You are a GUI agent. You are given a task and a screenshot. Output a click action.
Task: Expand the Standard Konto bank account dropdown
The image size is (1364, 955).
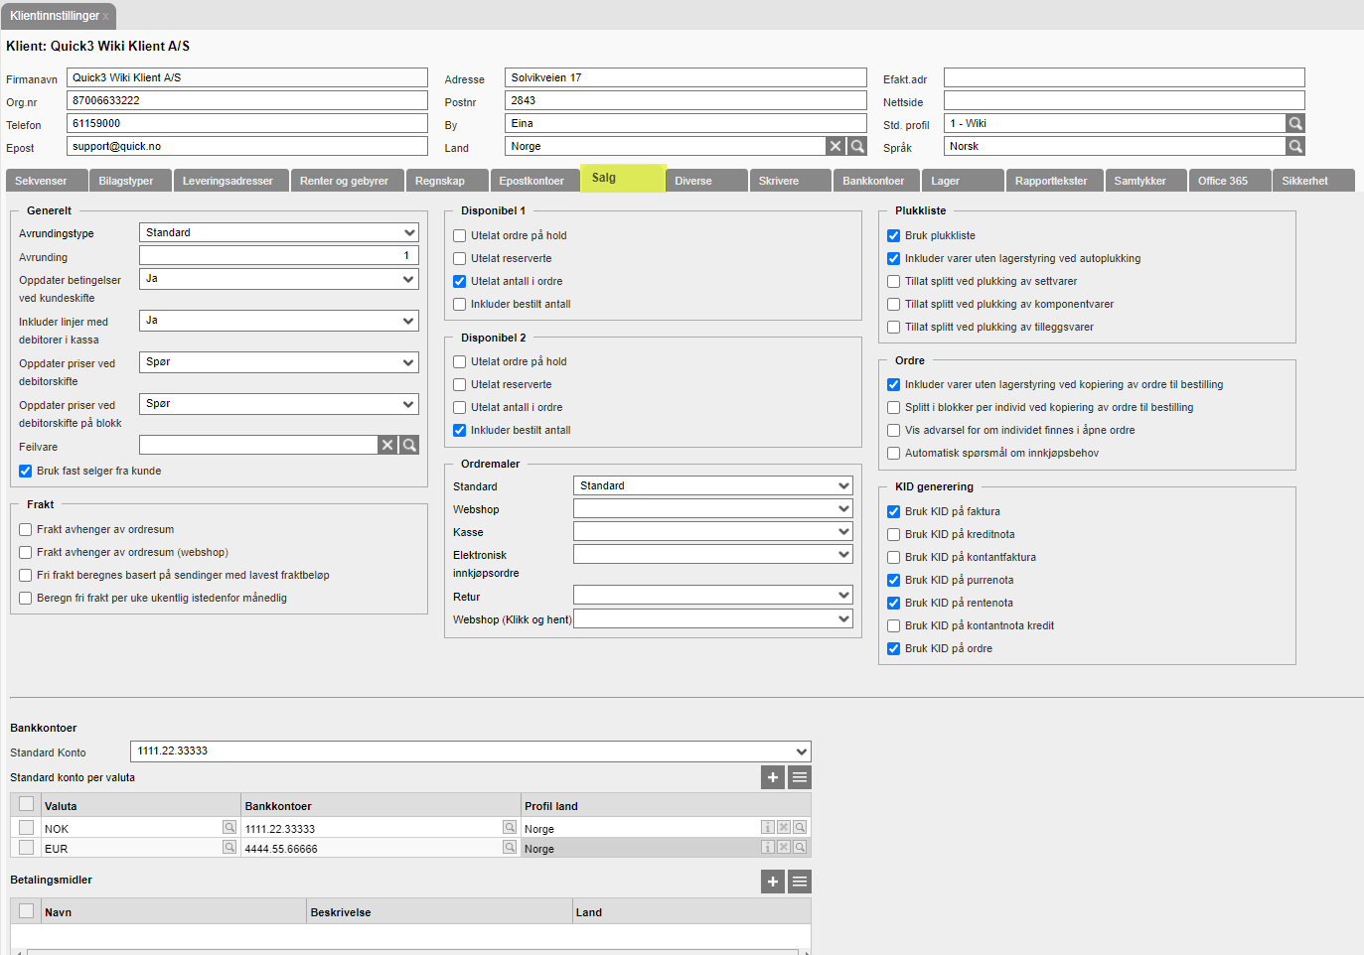(x=471, y=751)
